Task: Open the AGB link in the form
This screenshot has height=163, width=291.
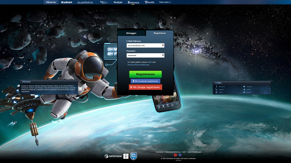Action: coord(150,62)
